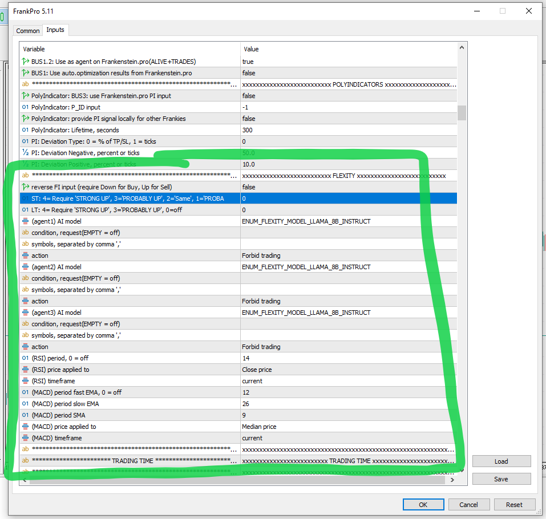Load a settings preset file
The image size is (546, 519).
[501, 461]
